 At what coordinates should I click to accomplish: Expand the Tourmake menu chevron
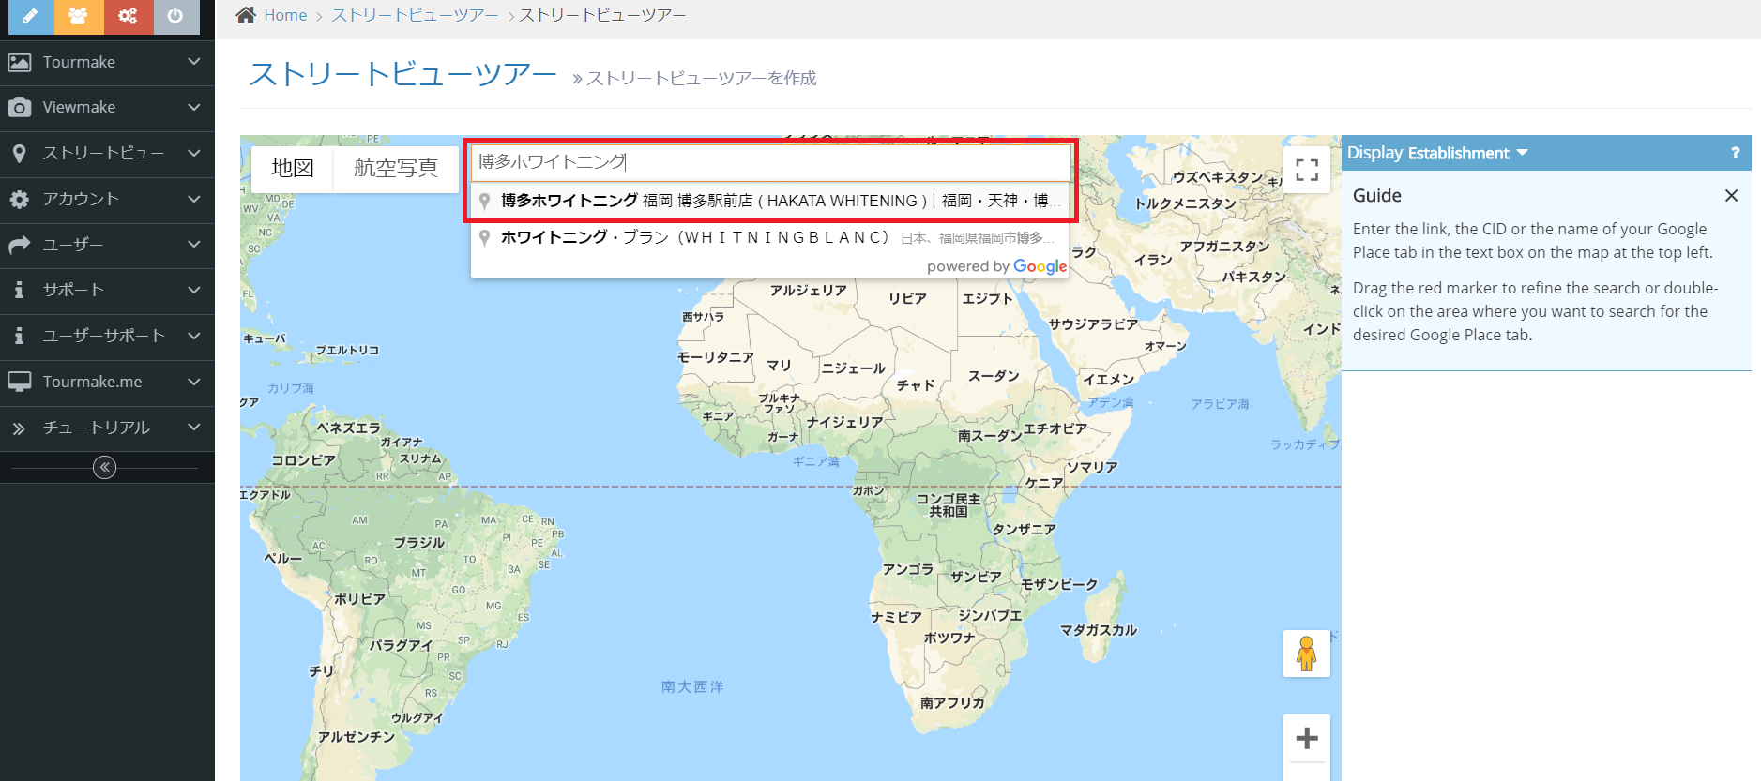194,62
